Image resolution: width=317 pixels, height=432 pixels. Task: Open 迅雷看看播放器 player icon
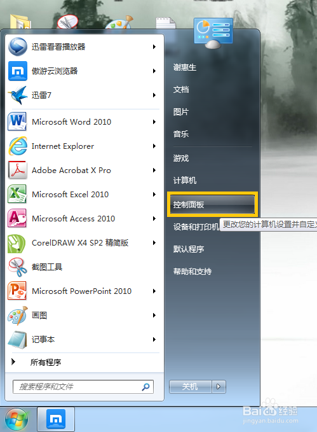[18, 47]
